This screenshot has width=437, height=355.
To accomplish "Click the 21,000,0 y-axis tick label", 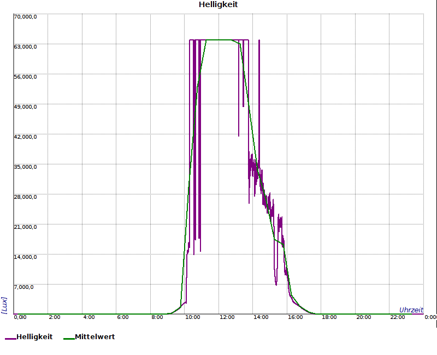I will tap(25, 227).
